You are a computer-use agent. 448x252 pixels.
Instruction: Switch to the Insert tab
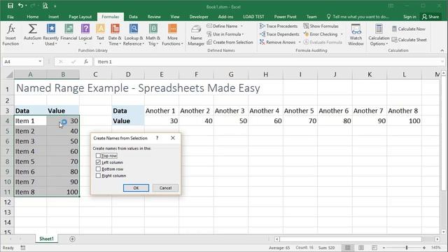(x=53, y=17)
